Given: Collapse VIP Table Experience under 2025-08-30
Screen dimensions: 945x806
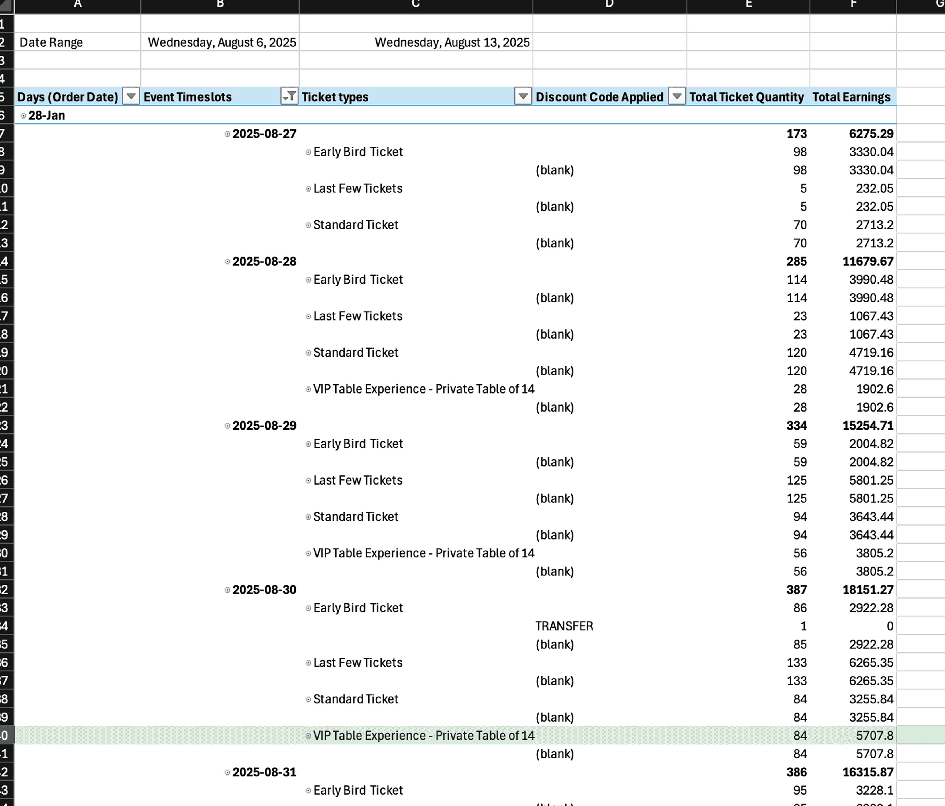Looking at the screenshot, I should (308, 736).
